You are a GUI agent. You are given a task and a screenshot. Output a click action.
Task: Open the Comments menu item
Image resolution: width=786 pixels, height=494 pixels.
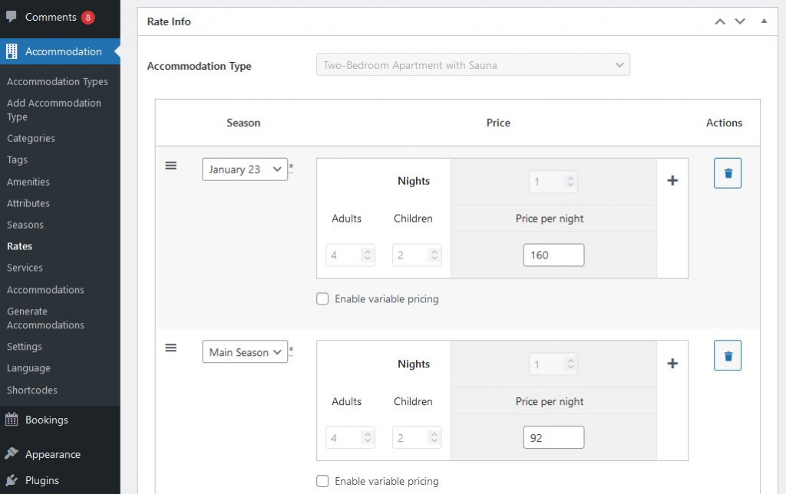point(51,17)
